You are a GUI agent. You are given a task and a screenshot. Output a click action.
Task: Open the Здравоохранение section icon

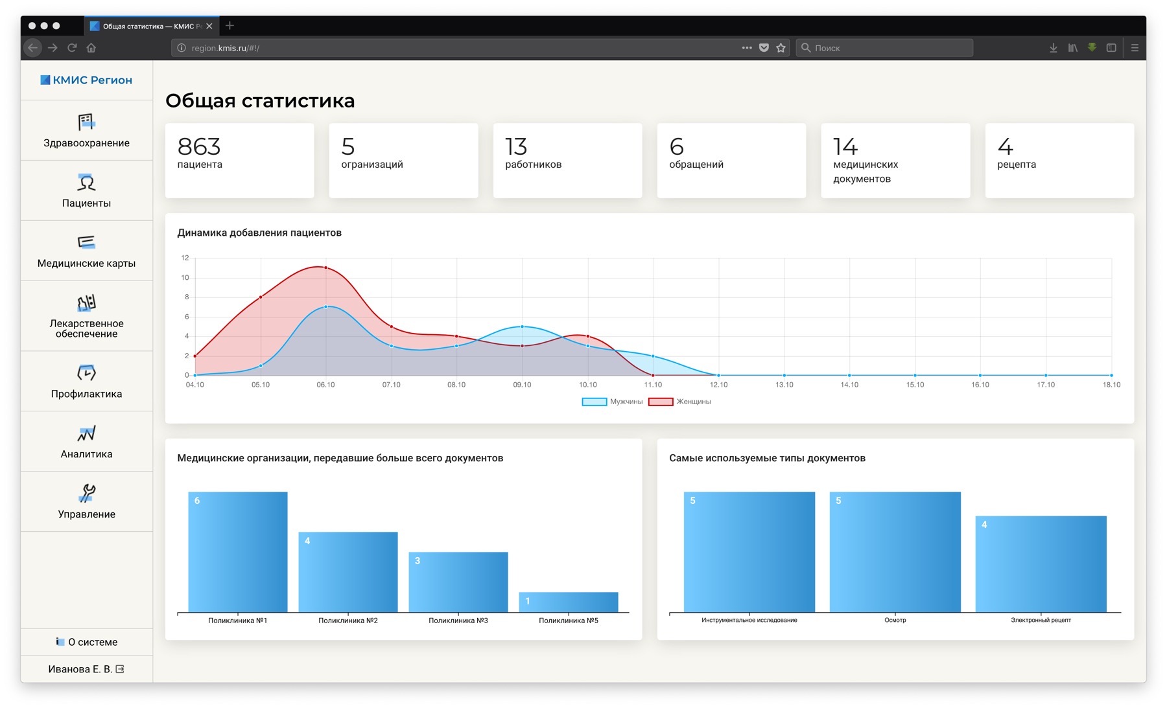coord(86,122)
